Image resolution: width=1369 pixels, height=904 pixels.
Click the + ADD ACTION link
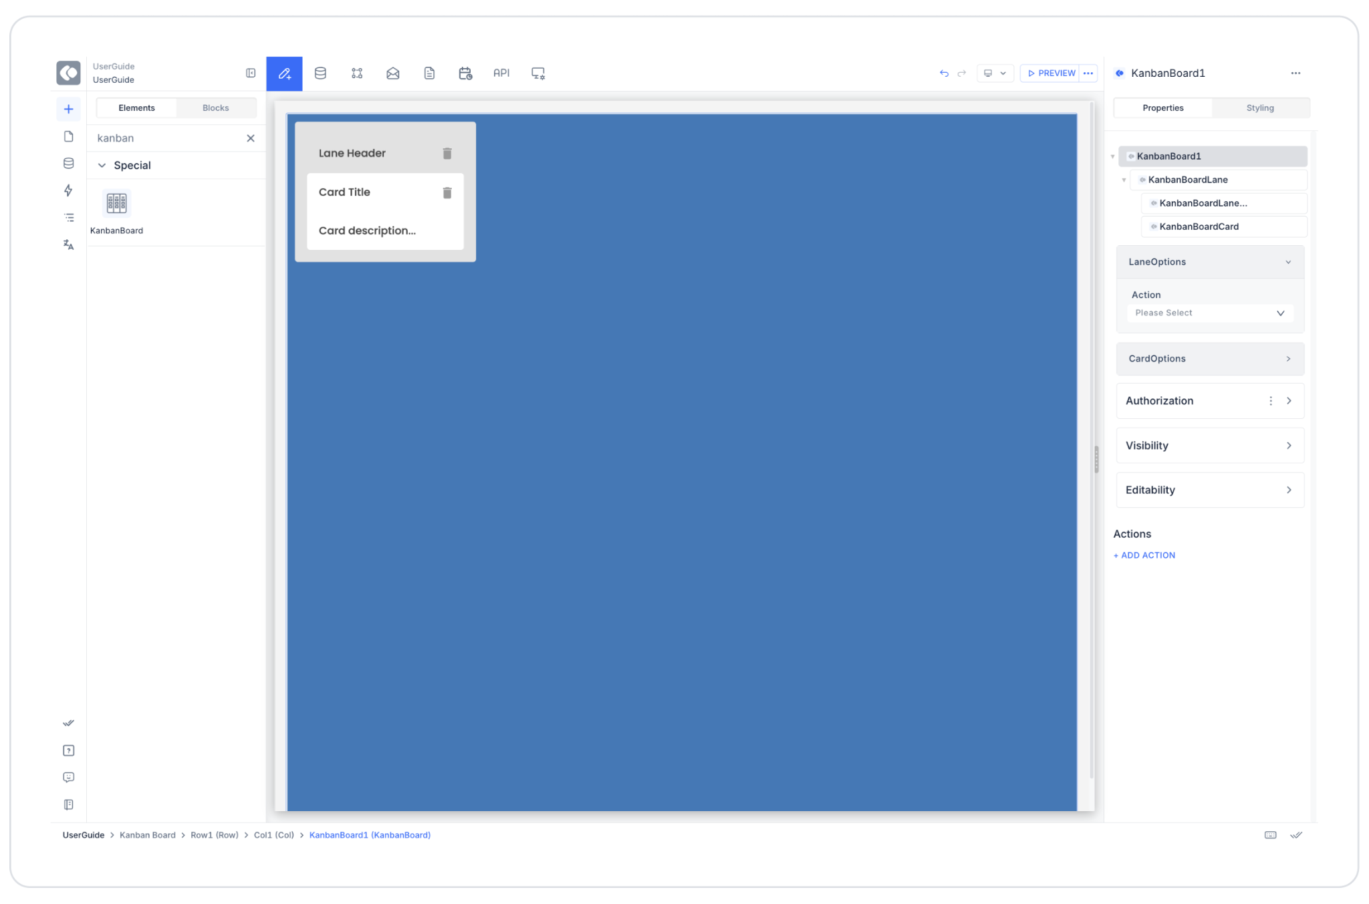coord(1144,555)
